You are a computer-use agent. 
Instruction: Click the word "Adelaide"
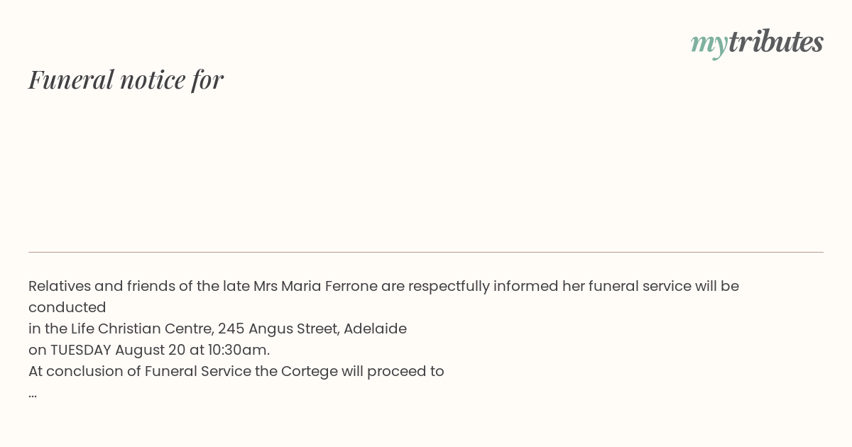point(375,329)
